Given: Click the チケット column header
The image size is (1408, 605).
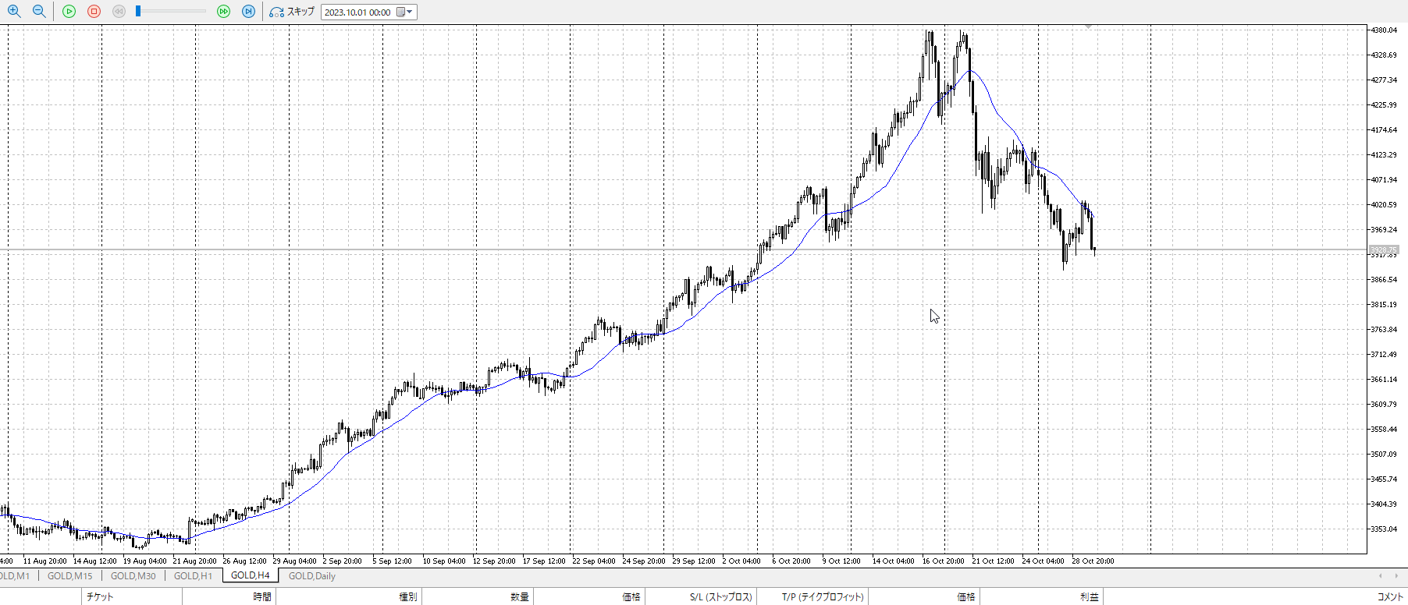Looking at the screenshot, I should point(100,597).
